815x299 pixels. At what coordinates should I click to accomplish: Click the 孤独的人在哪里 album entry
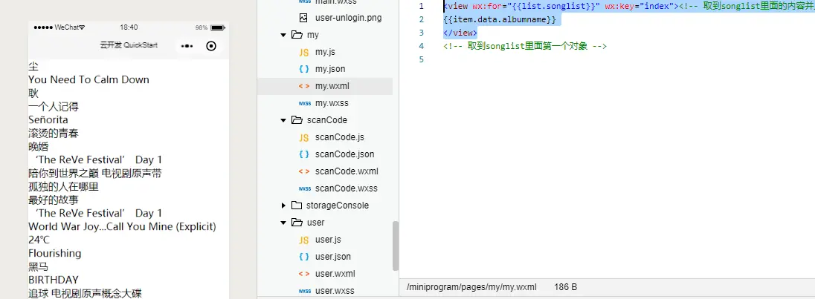click(63, 186)
